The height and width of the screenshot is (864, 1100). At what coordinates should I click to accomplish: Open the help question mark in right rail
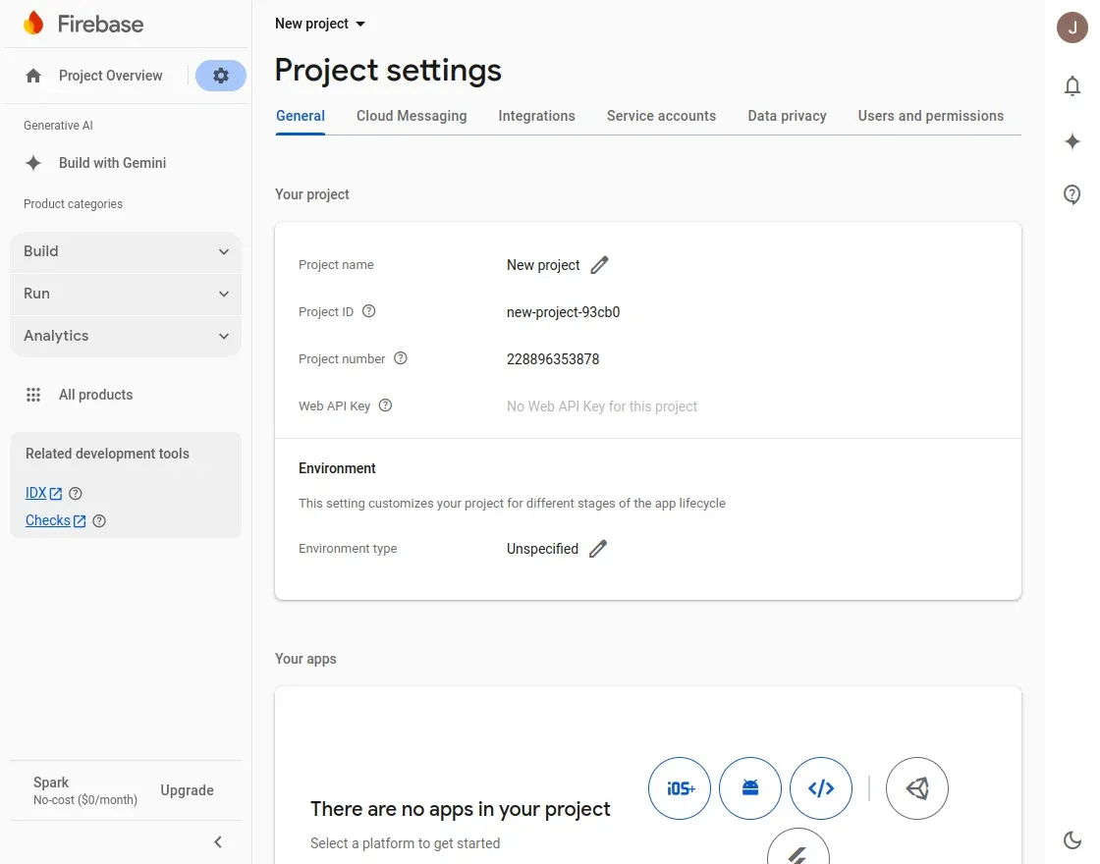[x=1072, y=194]
